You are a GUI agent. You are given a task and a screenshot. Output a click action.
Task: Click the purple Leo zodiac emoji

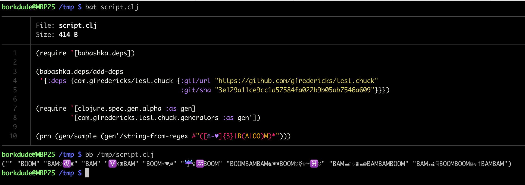[x=67, y=164]
